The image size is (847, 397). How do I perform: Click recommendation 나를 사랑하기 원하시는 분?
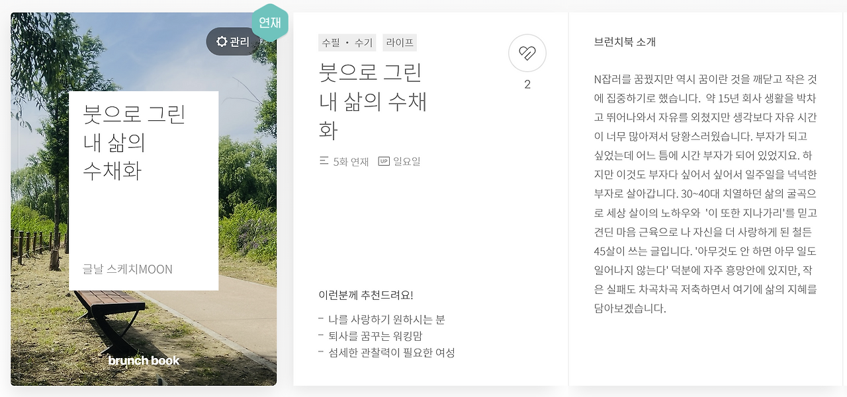pos(384,319)
